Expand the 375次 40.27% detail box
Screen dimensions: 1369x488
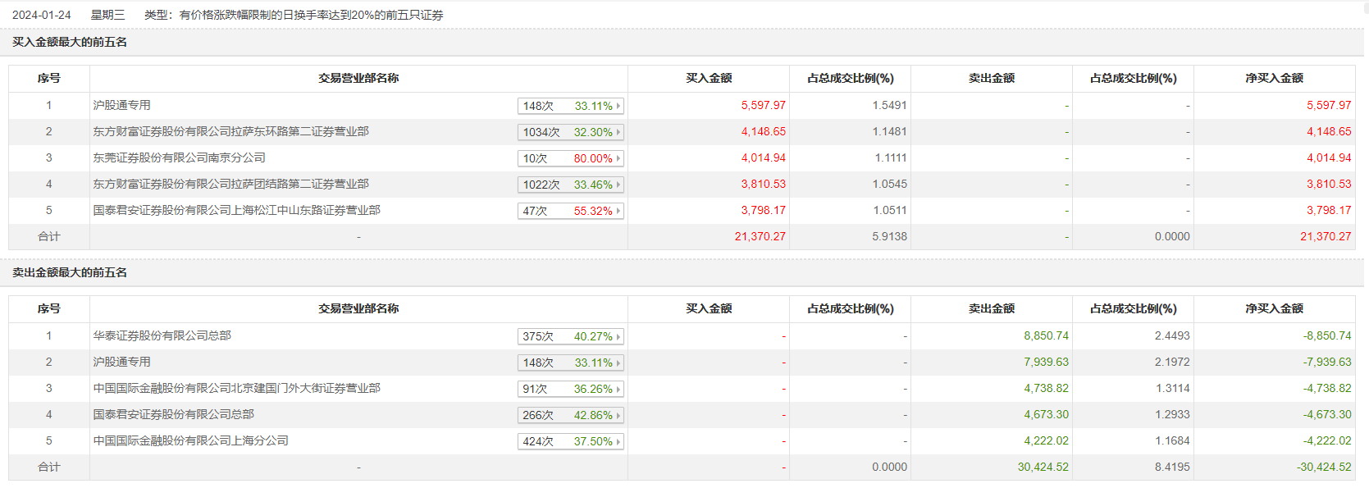tap(571, 336)
